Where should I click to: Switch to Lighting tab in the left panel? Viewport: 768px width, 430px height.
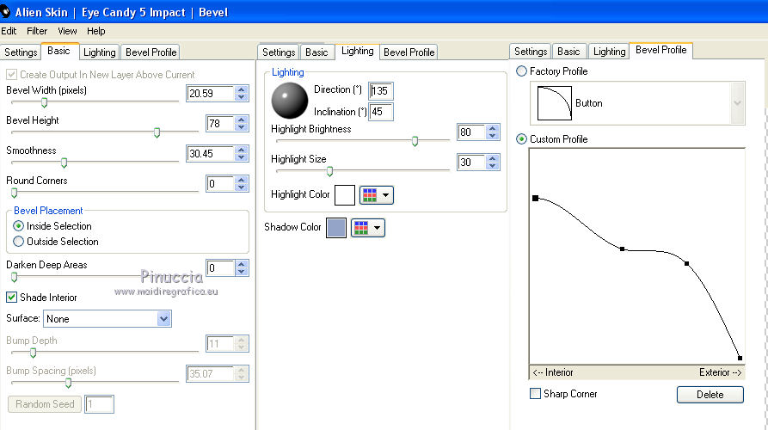(100, 52)
